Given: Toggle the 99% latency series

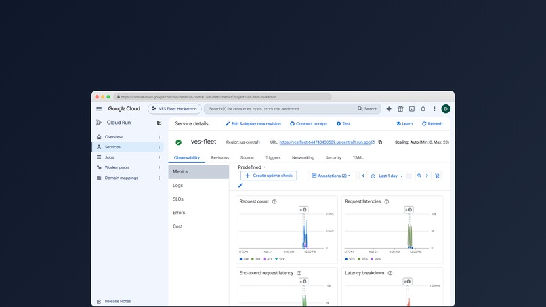Looking at the screenshot, I should point(376,259).
